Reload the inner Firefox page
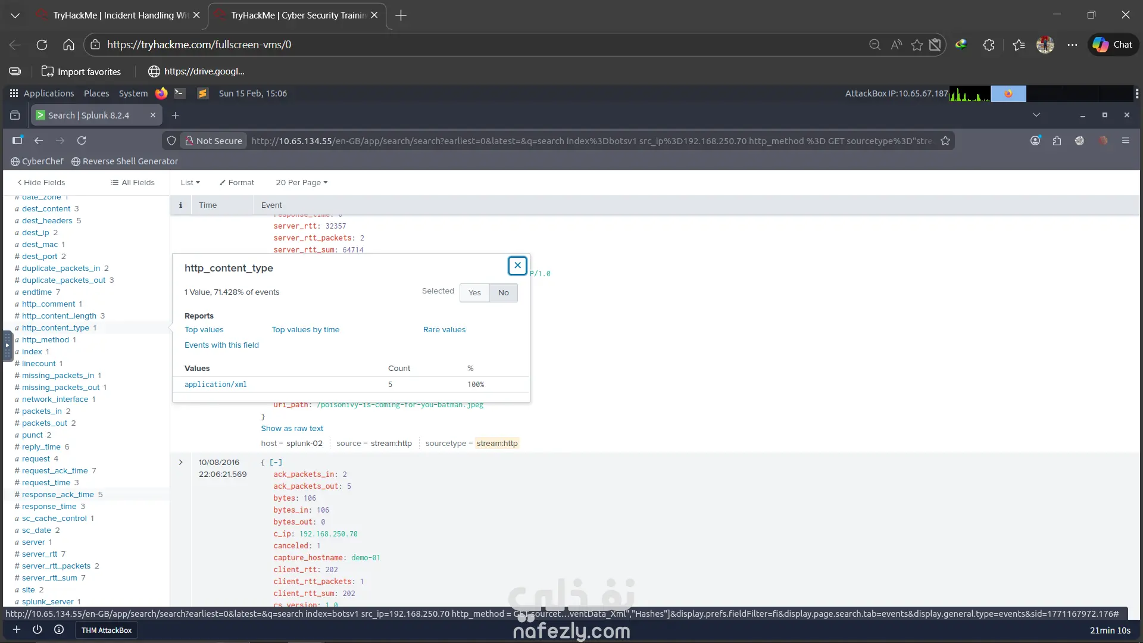 pyautogui.click(x=82, y=141)
